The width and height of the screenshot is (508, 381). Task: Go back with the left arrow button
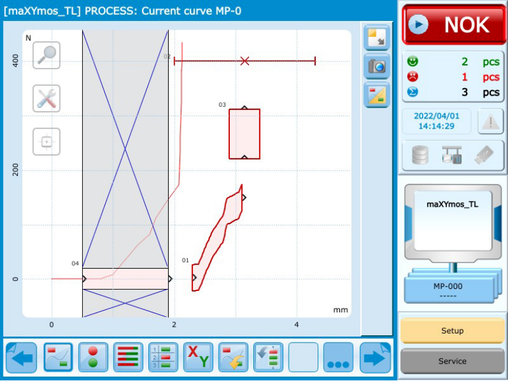click(22, 358)
